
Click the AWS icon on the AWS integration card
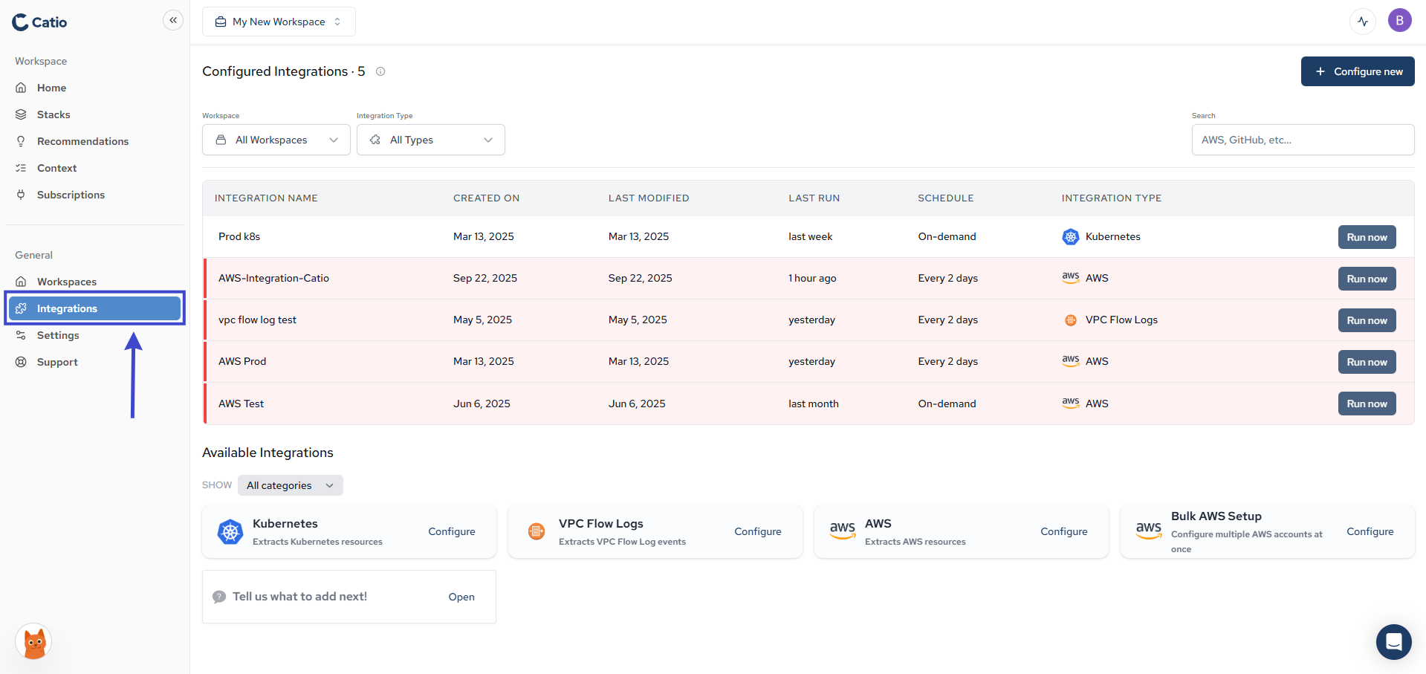(843, 531)
